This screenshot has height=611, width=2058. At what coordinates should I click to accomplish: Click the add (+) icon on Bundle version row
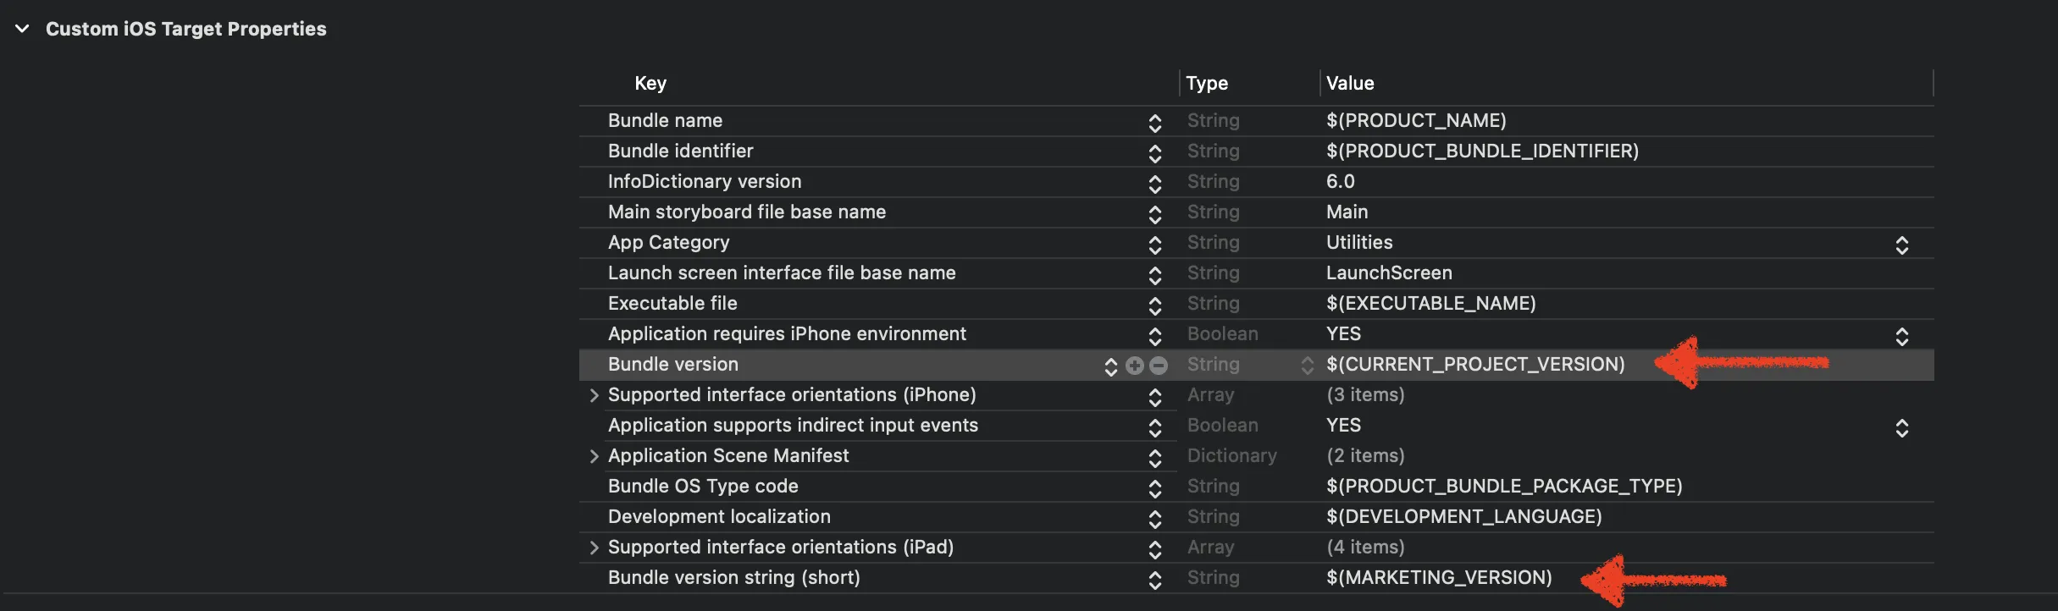pyautogui.click(x=1135, y=366)
